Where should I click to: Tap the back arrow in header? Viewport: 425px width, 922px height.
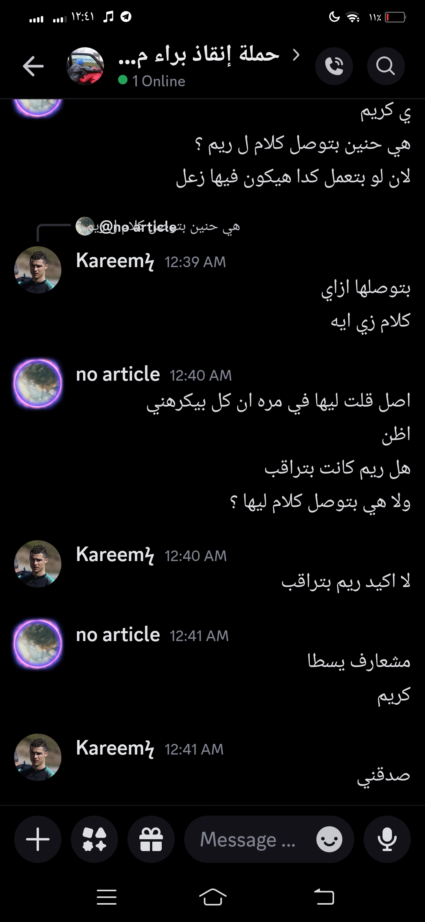pyautogui.click(x=33, y=66)
